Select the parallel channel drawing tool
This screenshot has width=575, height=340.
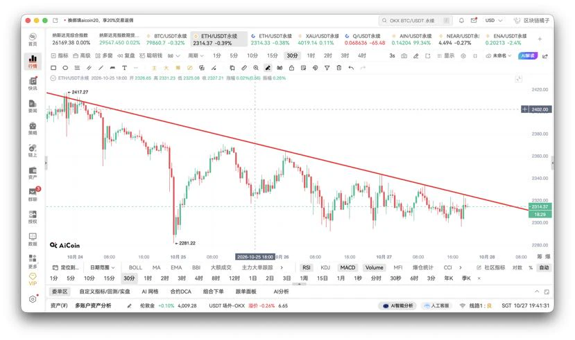tap(89, 68)
